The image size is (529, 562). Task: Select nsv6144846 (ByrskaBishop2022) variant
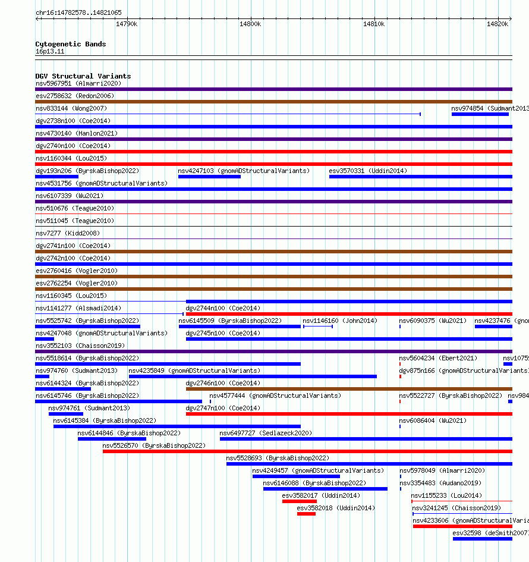coord(130,434)
